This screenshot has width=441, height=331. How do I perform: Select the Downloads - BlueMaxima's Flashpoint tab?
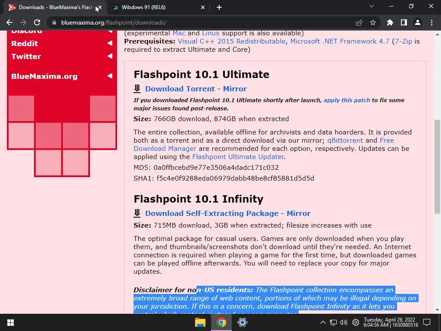coord(55,7)
